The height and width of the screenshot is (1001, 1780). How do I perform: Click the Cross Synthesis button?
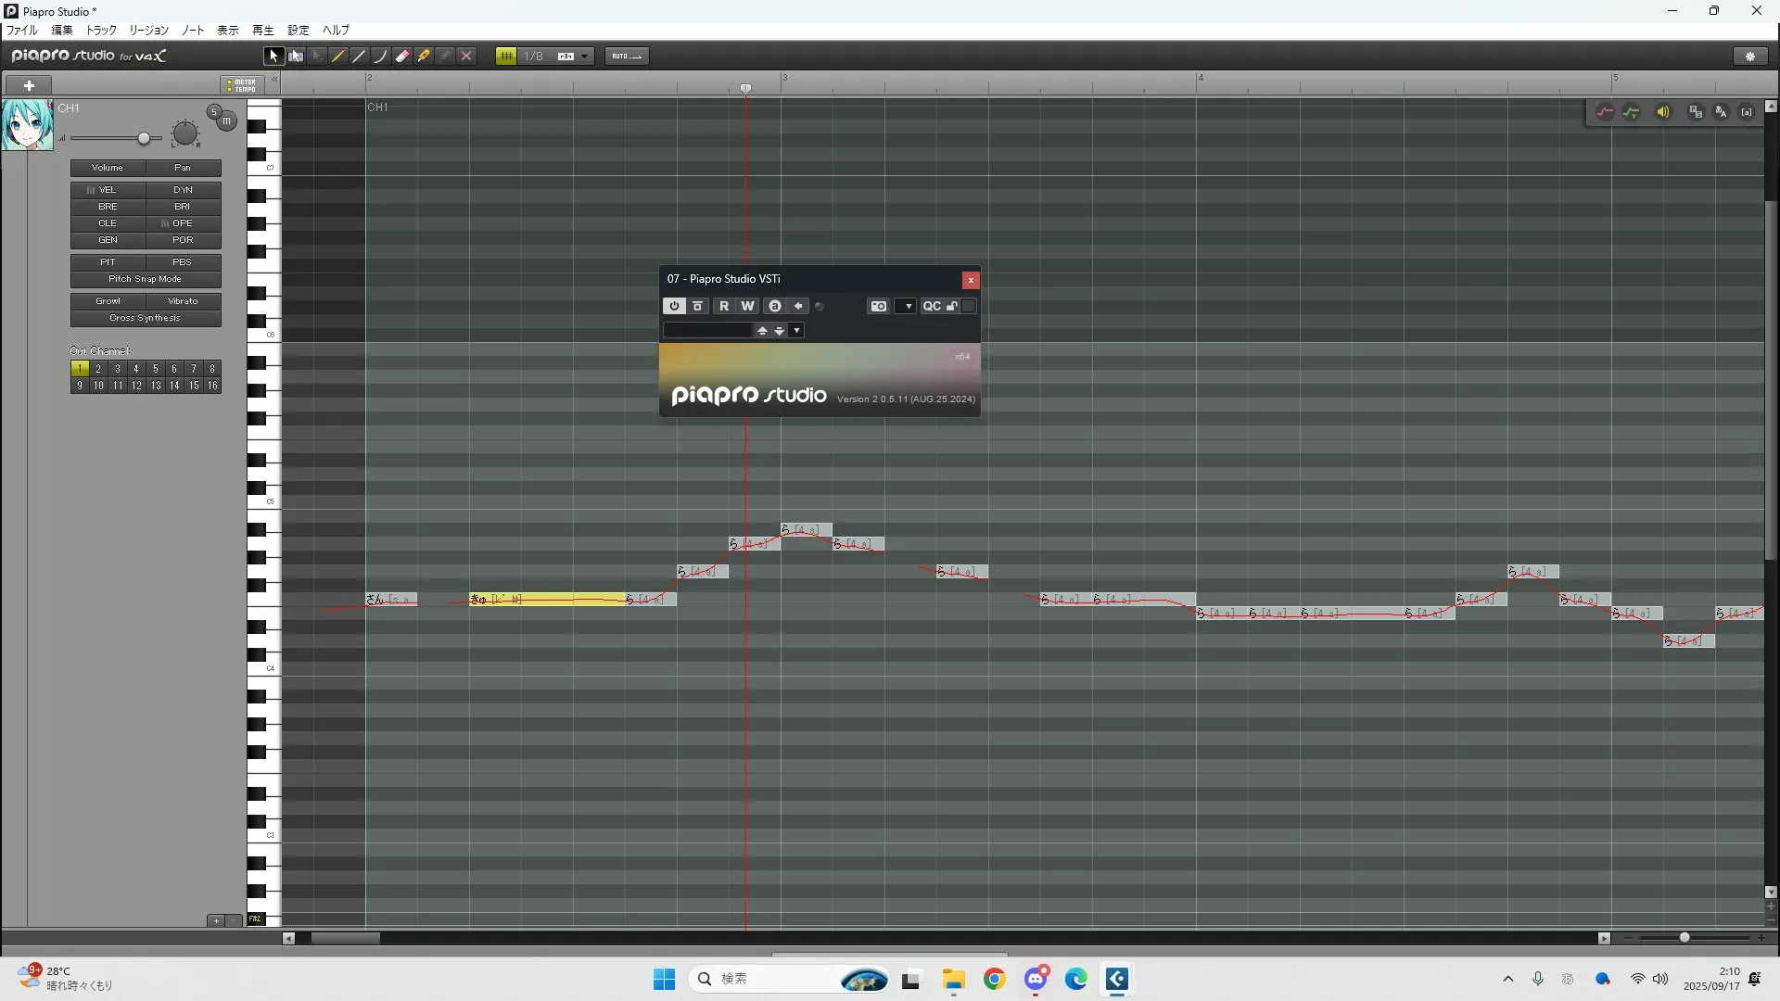[x=146, y=318]
